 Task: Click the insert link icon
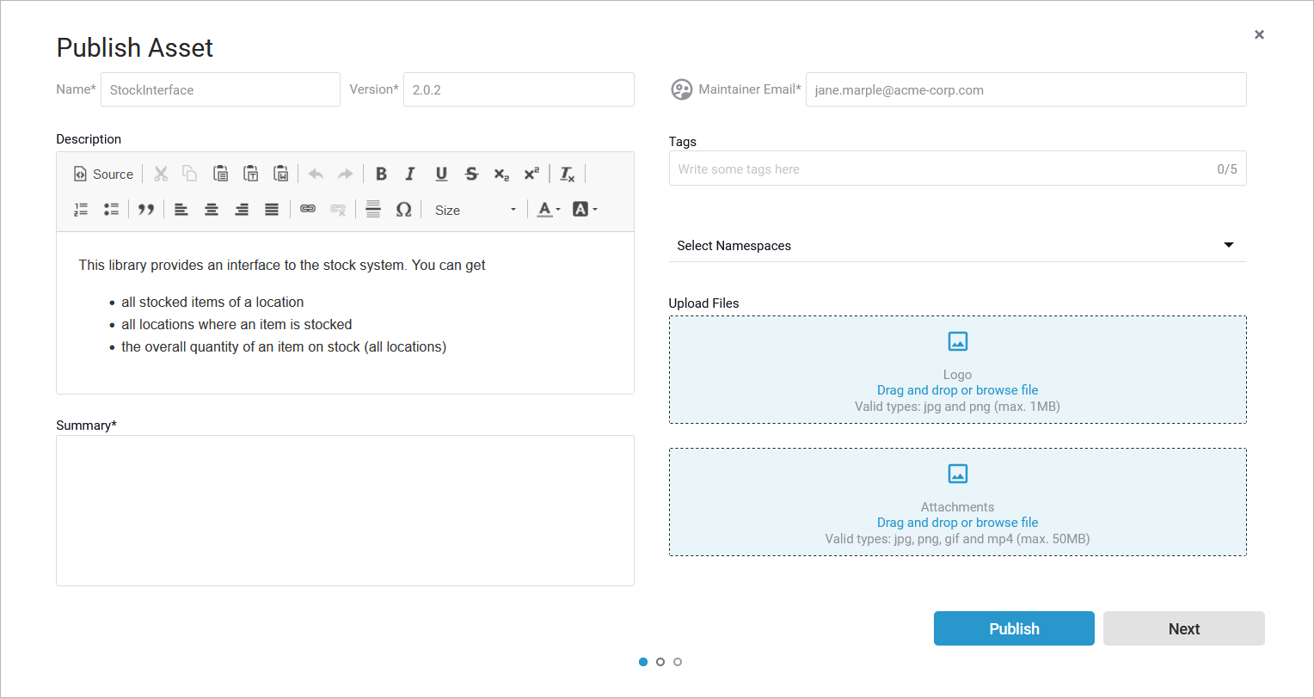click(x=308, y=210)
